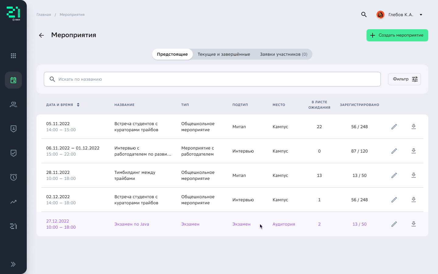Click the Создать мероприятие button
The height and width of the screenshot is (274, 438).
[x=397, y=35]
